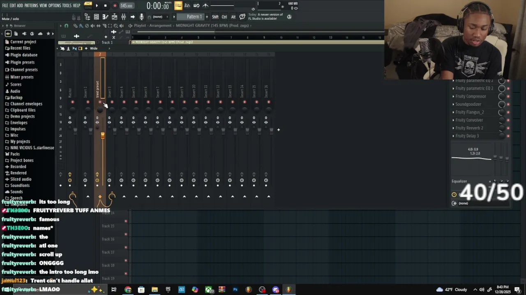Click the playlist zoom magnifier tool
The width and height of the screenshot is (526, 295).
pyautogui.click(x=115, y=26)
